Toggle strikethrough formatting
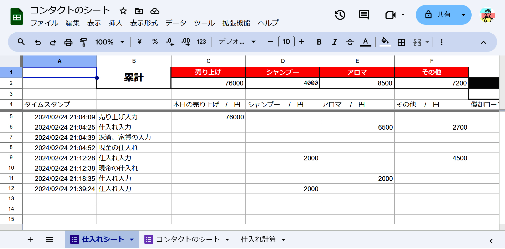 350,42
